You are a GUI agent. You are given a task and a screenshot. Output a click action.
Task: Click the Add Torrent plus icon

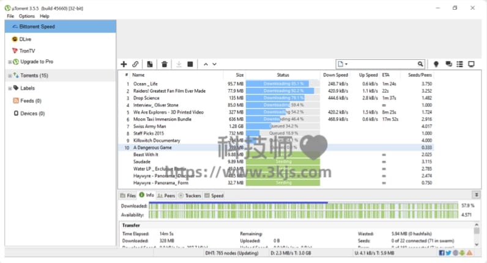click(x=124, y=64)
